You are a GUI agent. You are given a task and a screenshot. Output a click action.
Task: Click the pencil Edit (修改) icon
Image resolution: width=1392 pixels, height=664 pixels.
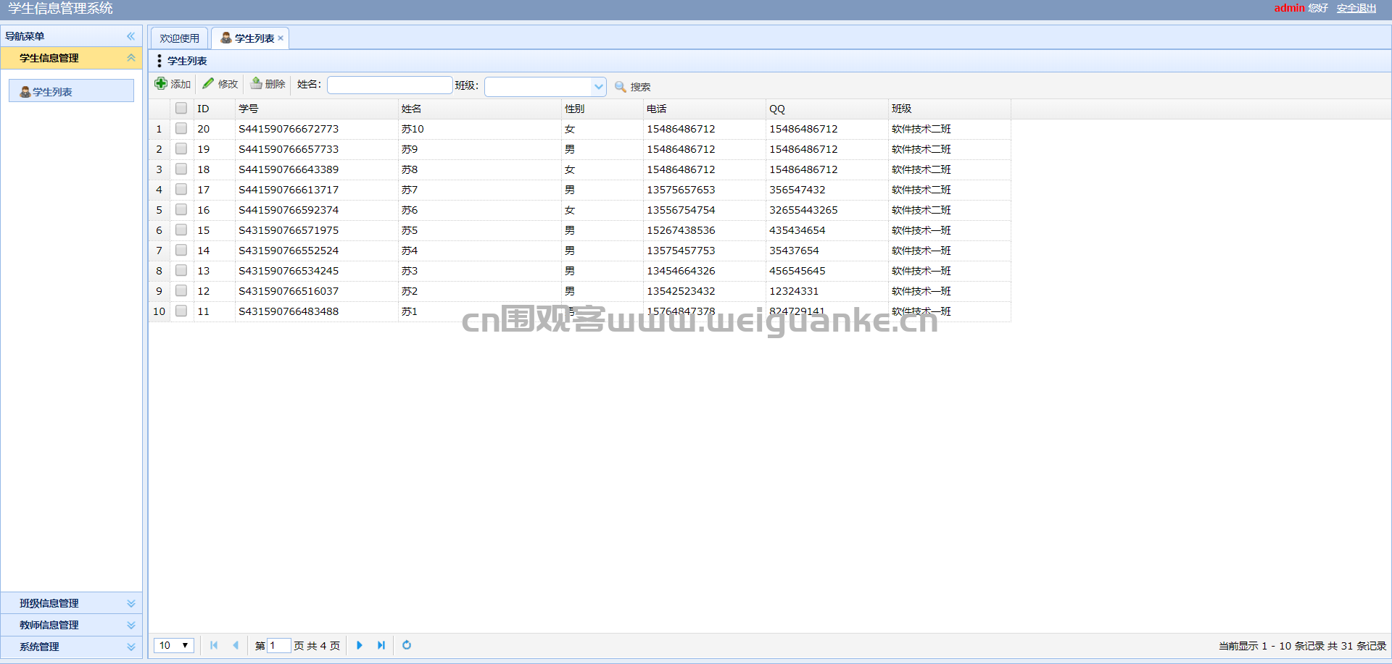tap(208, 84)
